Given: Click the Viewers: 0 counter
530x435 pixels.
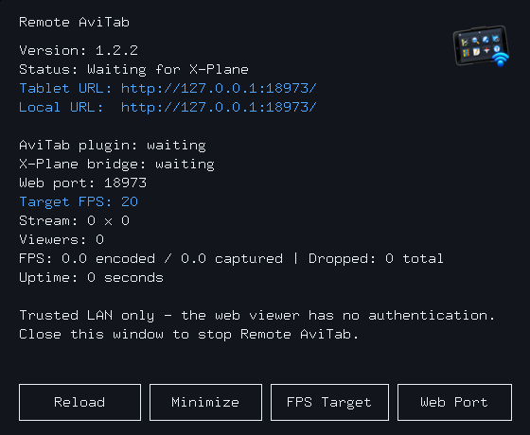Looking at the screenshot, I should [x=62, y=240].
